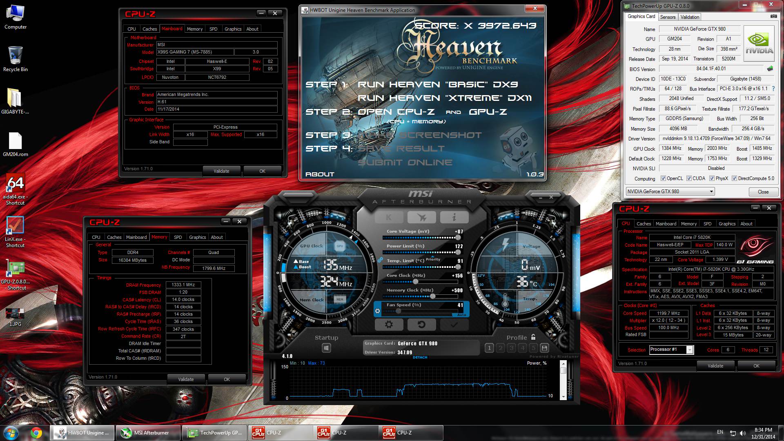Open the Windows Start button
Viewport: 784px width, 441px height.
(11, 433)
